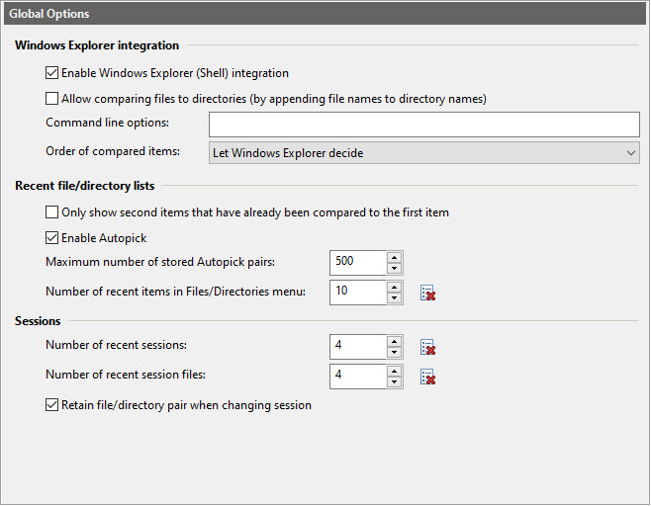Click the recent items value field showing 10
This screenshot has width=651, height=506.
(357, 293)
